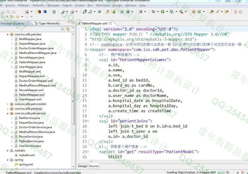Expand the com.iss.sdb.pet.models package
Image resolution: width=248 pixels, height=174 pixels.
pos(7,104)
